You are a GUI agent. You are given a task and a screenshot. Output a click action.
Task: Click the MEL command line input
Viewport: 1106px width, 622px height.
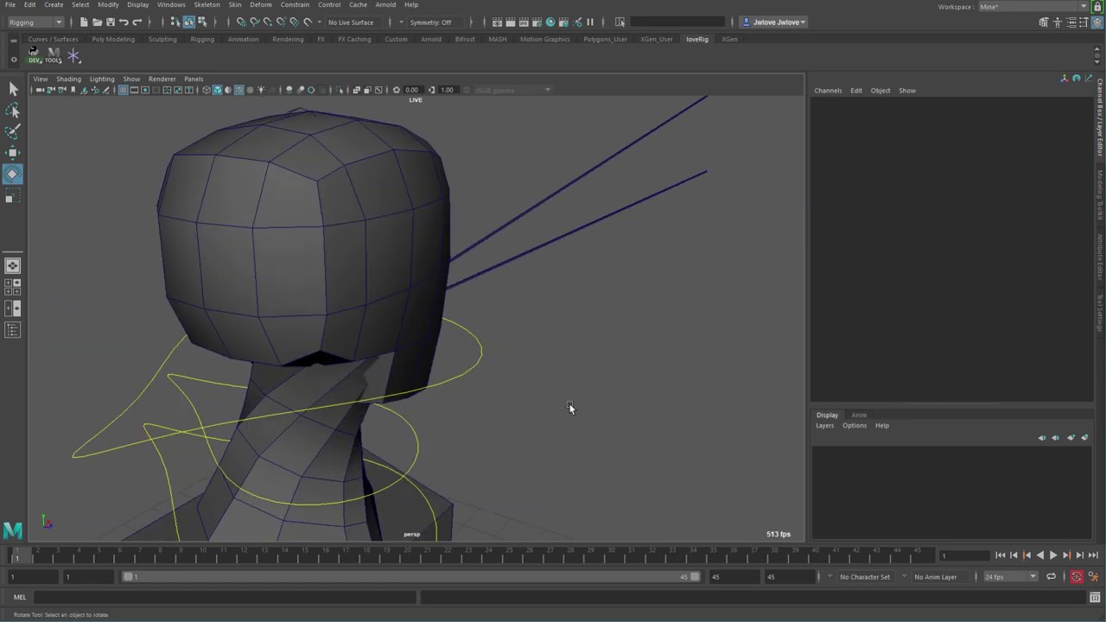click(x=226, y=597)
